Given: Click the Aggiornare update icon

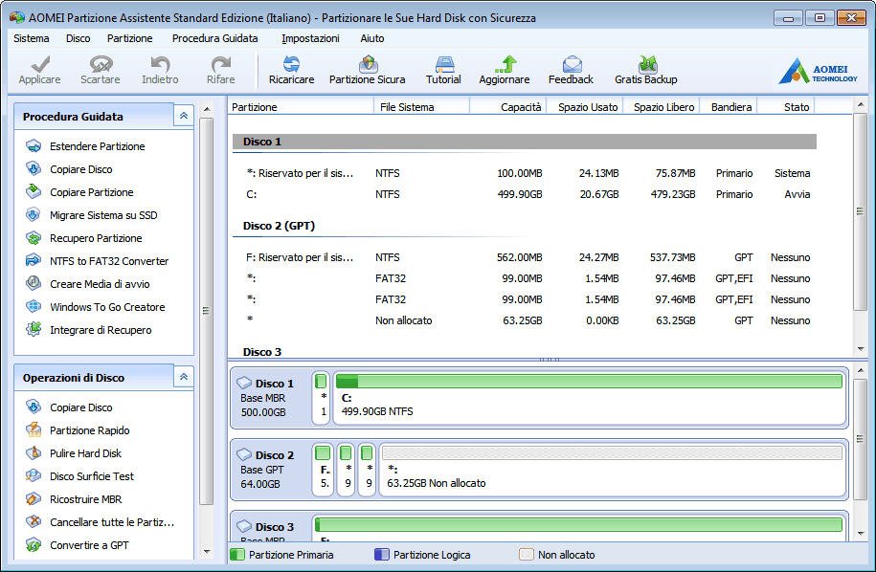Looking at the screenshot, I should pos(505,69).
